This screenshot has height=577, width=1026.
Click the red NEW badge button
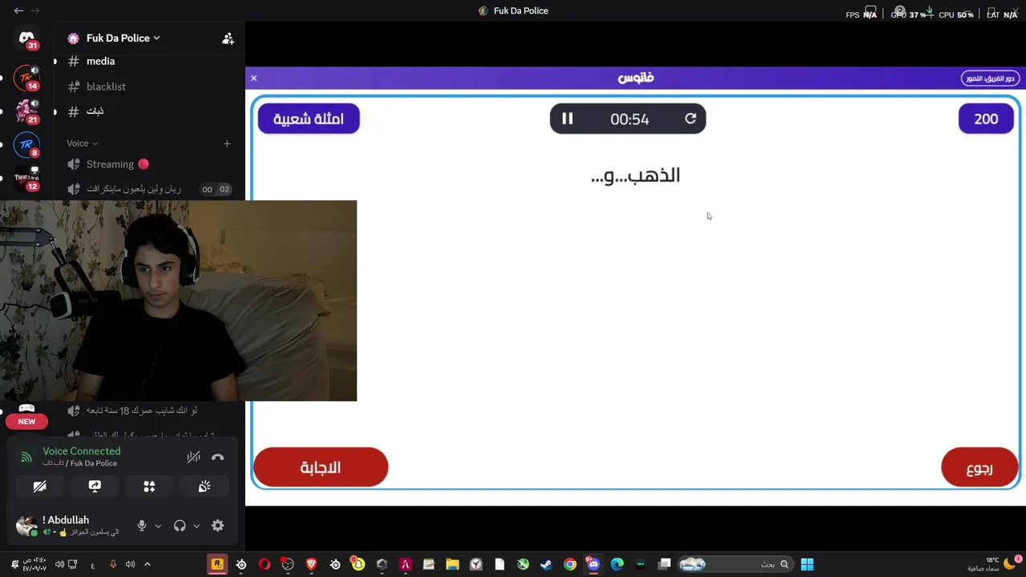26,422
